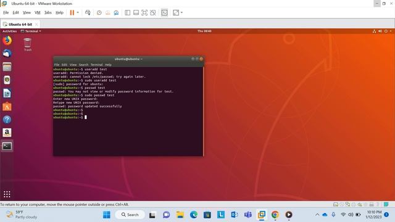Open Google Chrome from the taskbar
395x222 pixels.
click(x=275, y=215)
